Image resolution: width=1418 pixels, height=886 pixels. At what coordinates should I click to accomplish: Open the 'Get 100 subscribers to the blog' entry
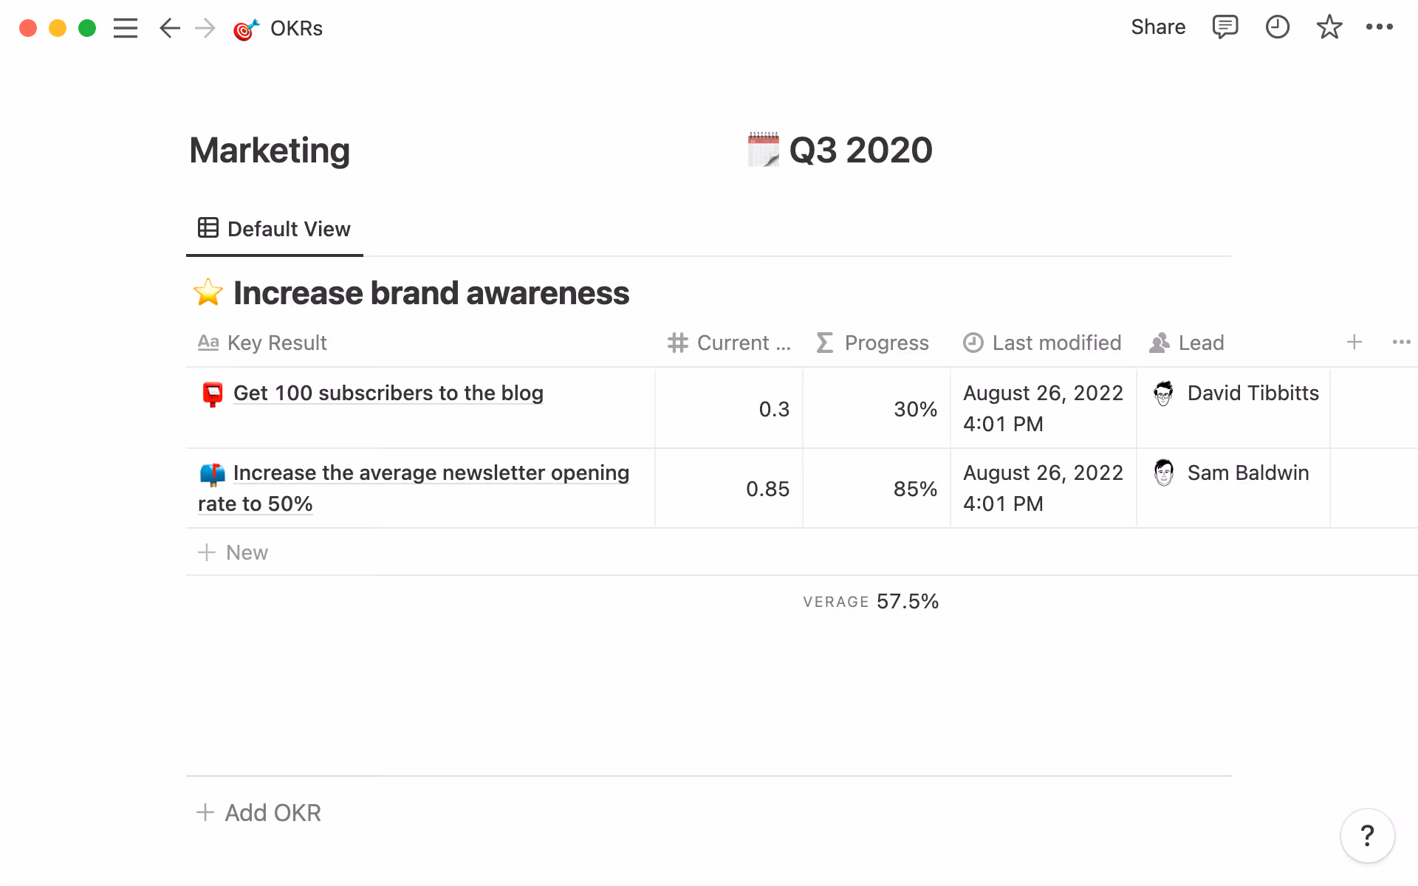388,393
